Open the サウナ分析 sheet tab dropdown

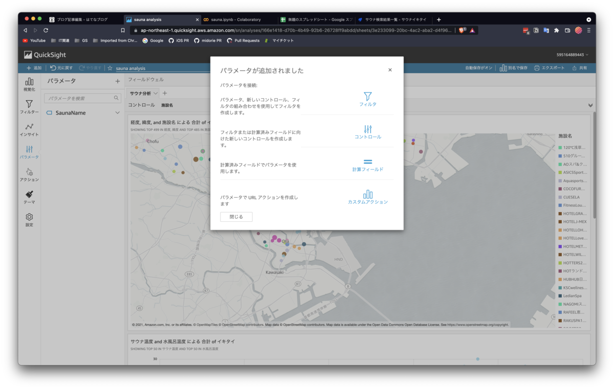pyautogui.click(x=156, y=94)
